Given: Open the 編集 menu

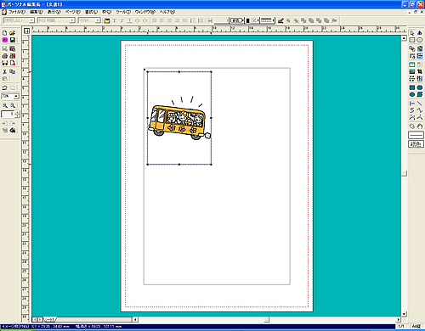Looking at the screenshot, I should pyautogui.click(x=37, y=12).
